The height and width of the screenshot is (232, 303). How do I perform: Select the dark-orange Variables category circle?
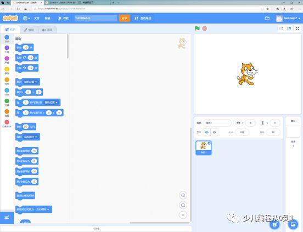pos(7,111)
